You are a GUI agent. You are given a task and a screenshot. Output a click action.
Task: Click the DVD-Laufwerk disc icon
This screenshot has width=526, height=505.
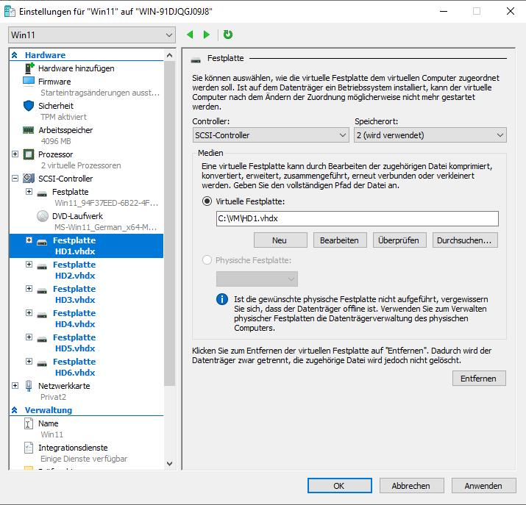click(43, 216)
